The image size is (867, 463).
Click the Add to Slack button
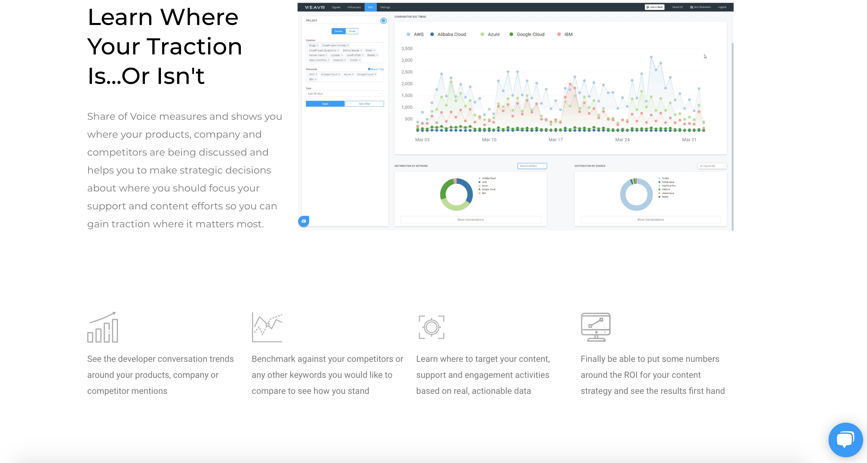(654, 7)
